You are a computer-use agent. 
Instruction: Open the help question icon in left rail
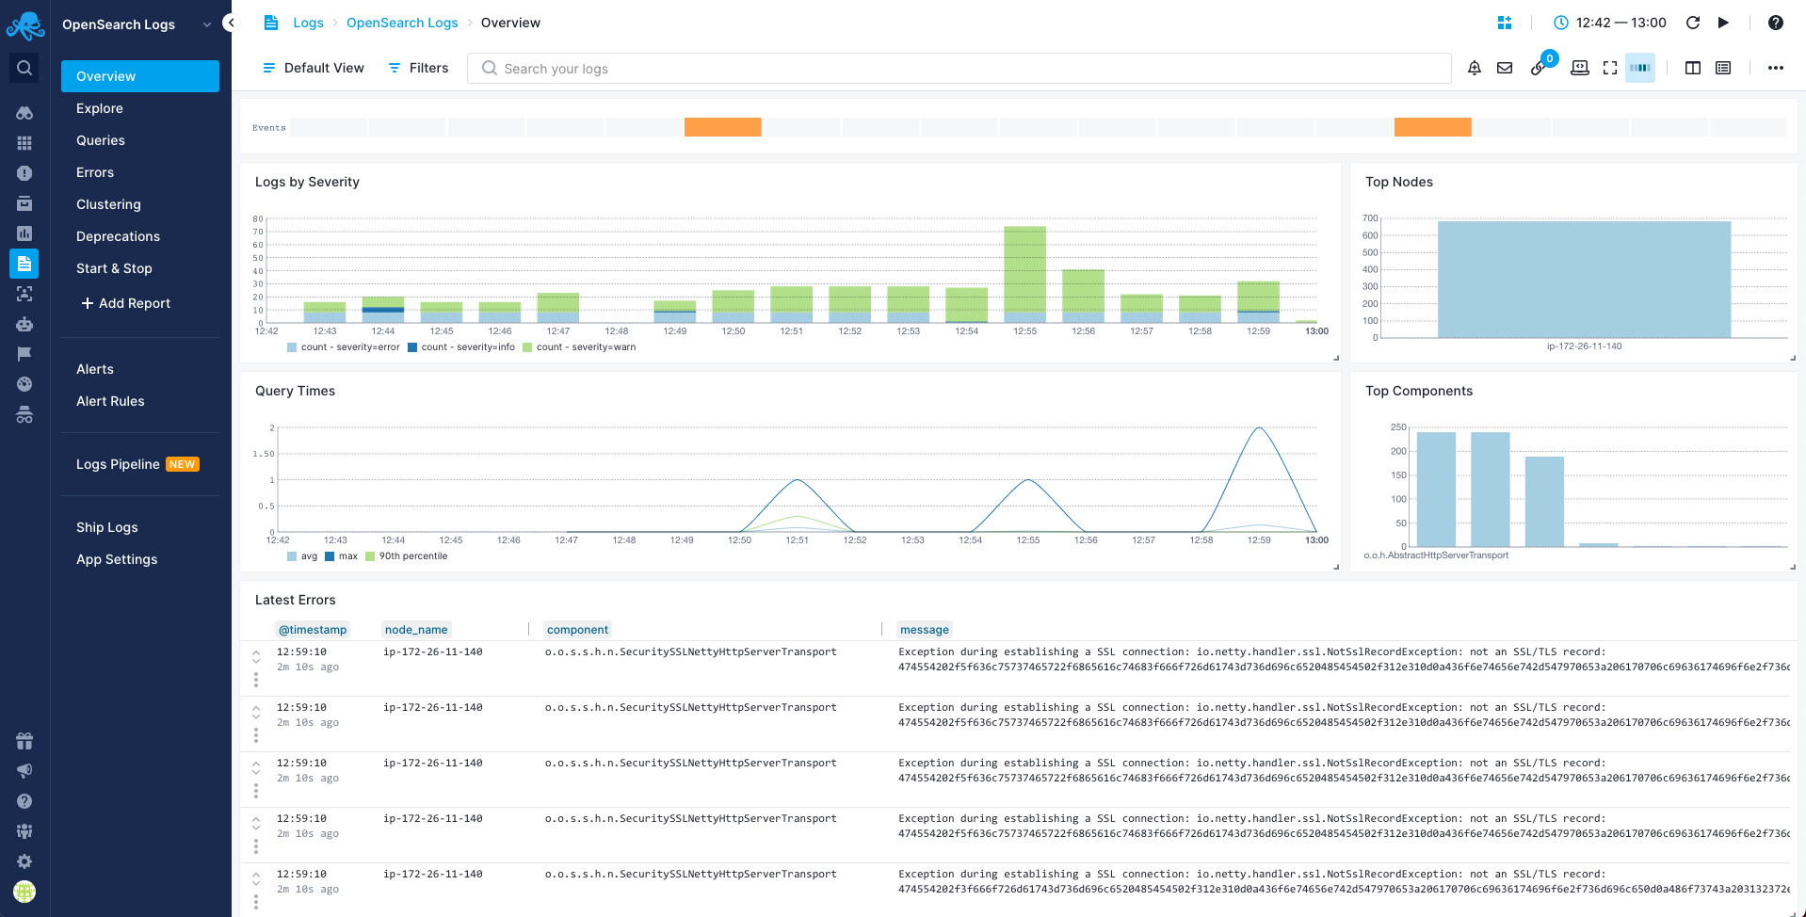pyautogui.click(x=24, y=801)
